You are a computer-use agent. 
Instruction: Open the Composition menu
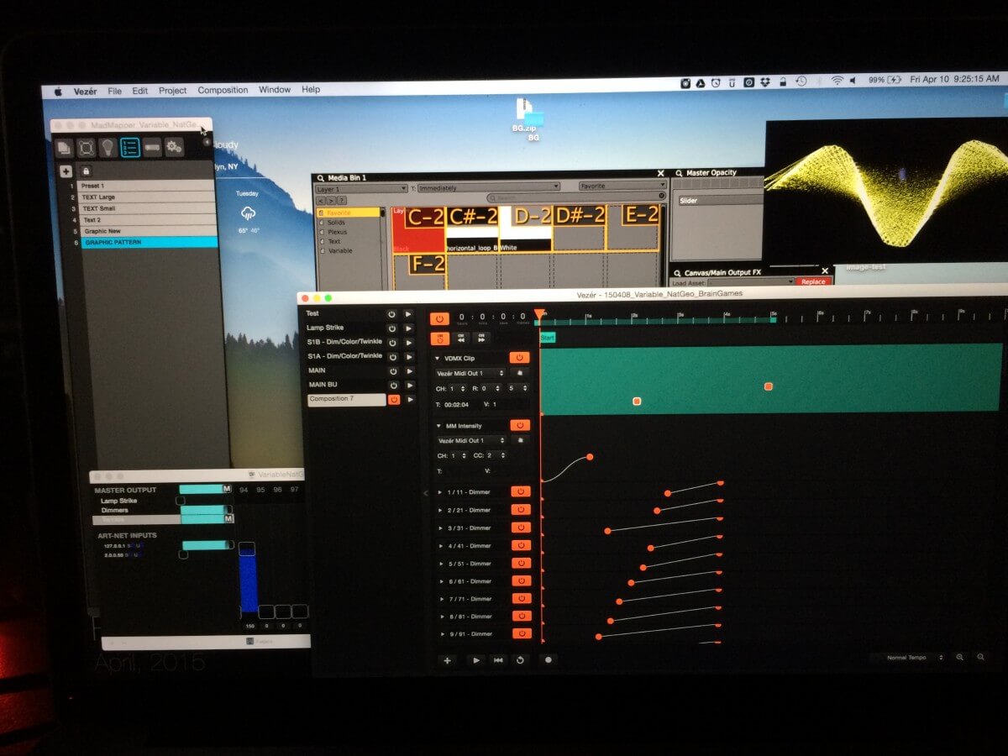click(x=223, y=90)
